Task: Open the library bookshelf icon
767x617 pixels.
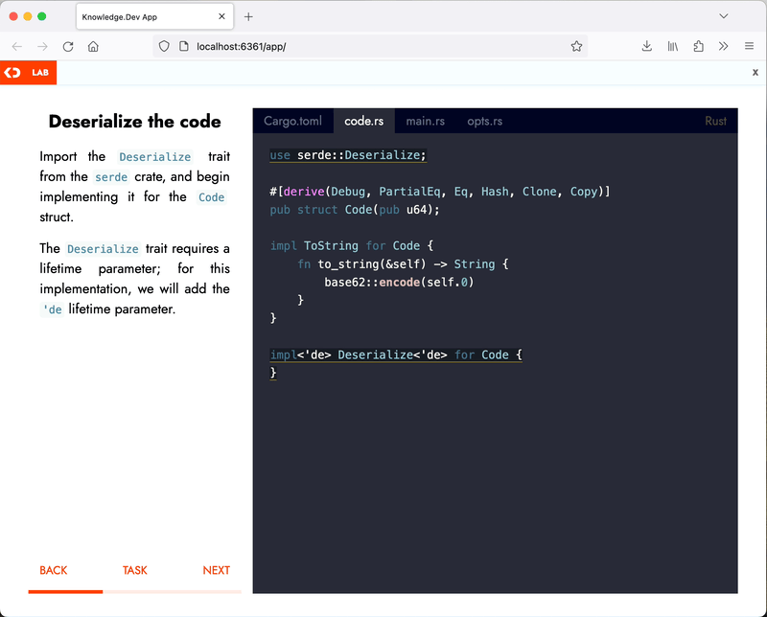Action: pos(673,46)
